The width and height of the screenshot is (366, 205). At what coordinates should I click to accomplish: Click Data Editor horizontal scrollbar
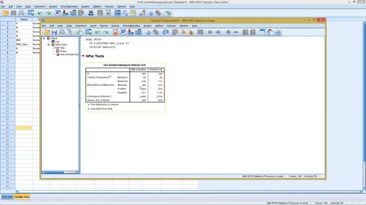[189, 191]
